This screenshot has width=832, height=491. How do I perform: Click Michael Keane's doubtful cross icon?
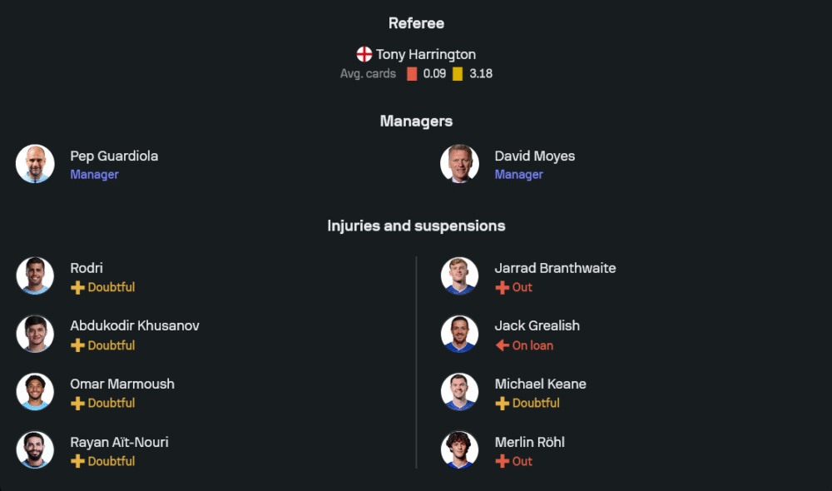pyautogui.click(x=502, y=403)
